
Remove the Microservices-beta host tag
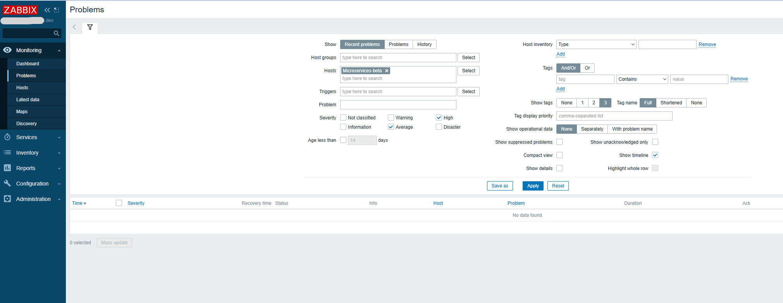pos(387,71)
